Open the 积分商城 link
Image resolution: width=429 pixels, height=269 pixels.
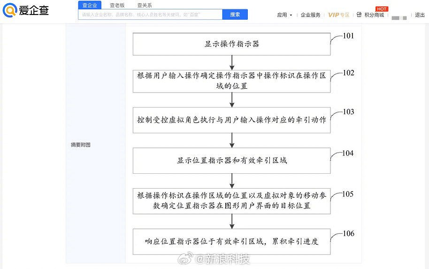tap(374, 15)
